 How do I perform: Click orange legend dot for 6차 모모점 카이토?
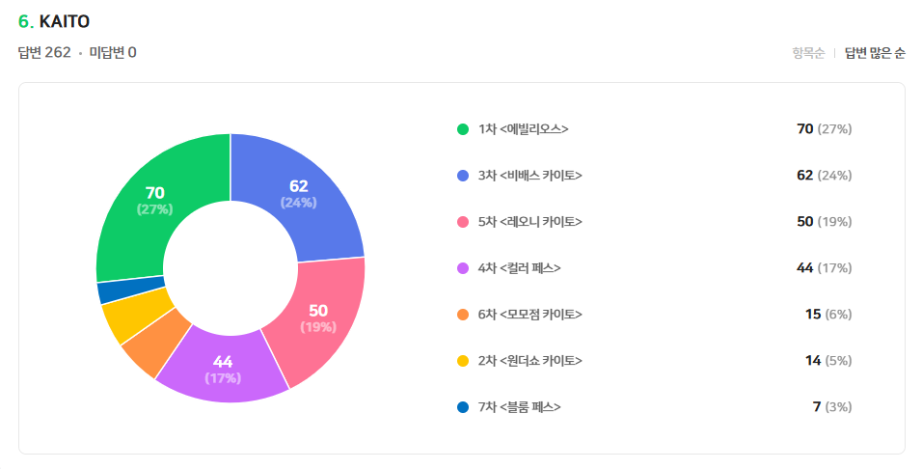coord(463,315)
